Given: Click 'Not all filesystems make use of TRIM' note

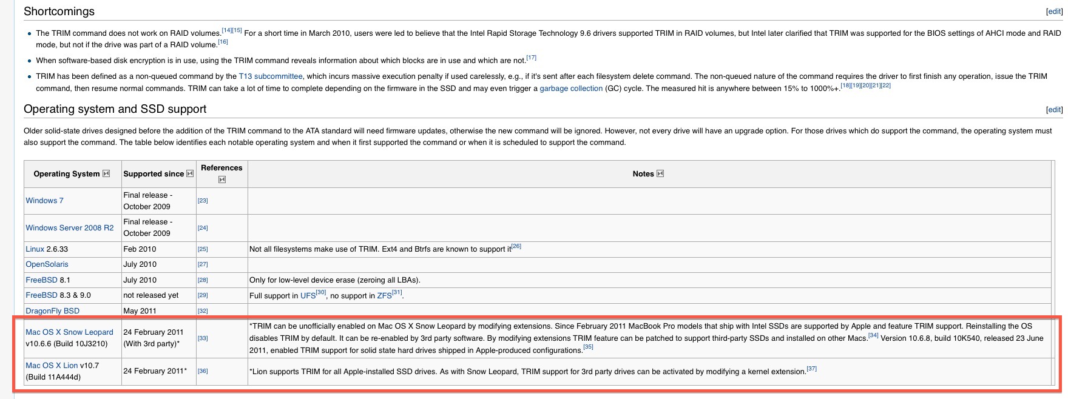Looking at the screenshot, I should coord(380,249).
